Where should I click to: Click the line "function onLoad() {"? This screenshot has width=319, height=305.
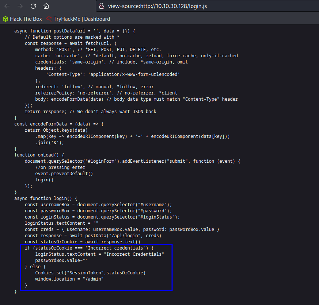click(39, 155)
